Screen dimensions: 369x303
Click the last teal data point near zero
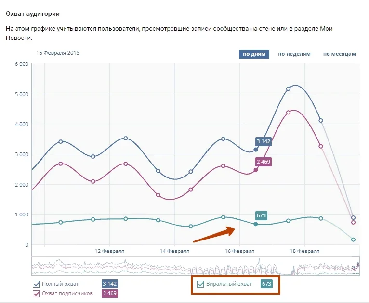353,240
